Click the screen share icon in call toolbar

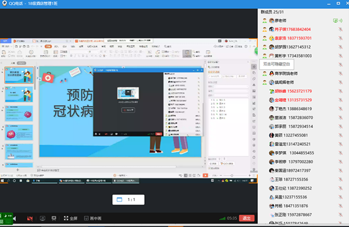click(x=42, y=218)
